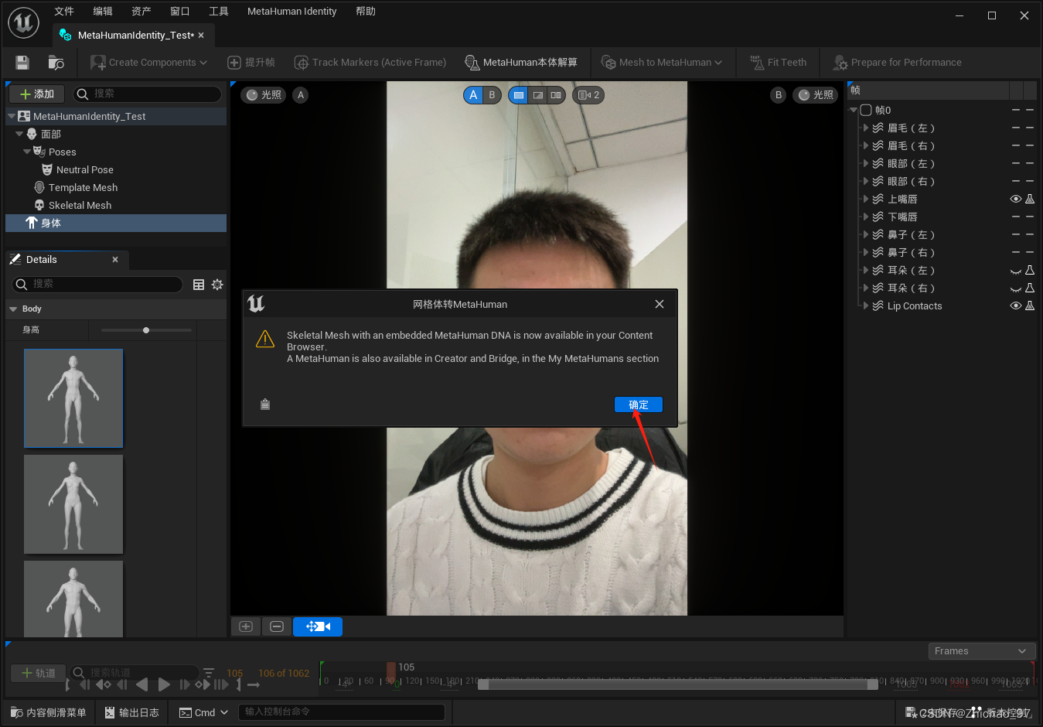Click the flask icon on the 耳朵（左）row

pyautogui.click(x=1030, y=270)
